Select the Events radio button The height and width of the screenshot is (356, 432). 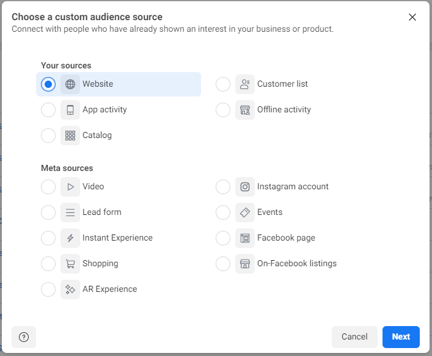coord(223,213)
